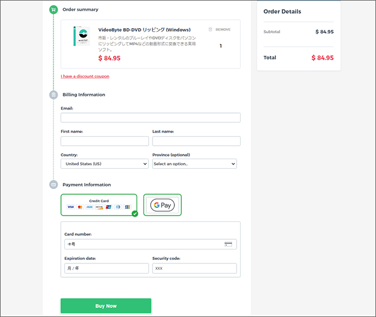Select Credit Card payment method

[99, 205]
